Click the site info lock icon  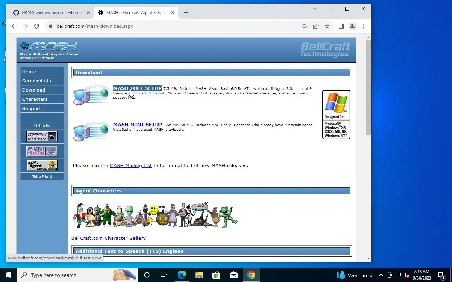point(50,26)
